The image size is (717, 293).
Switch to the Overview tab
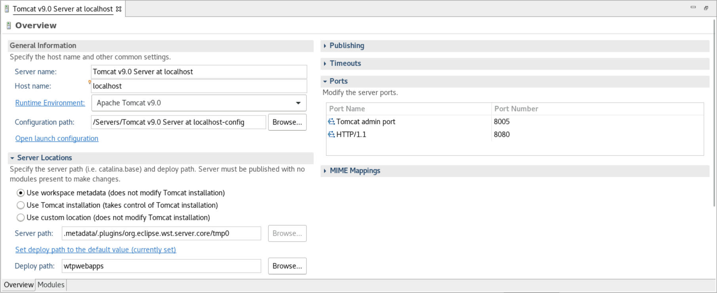pos(19,285)
